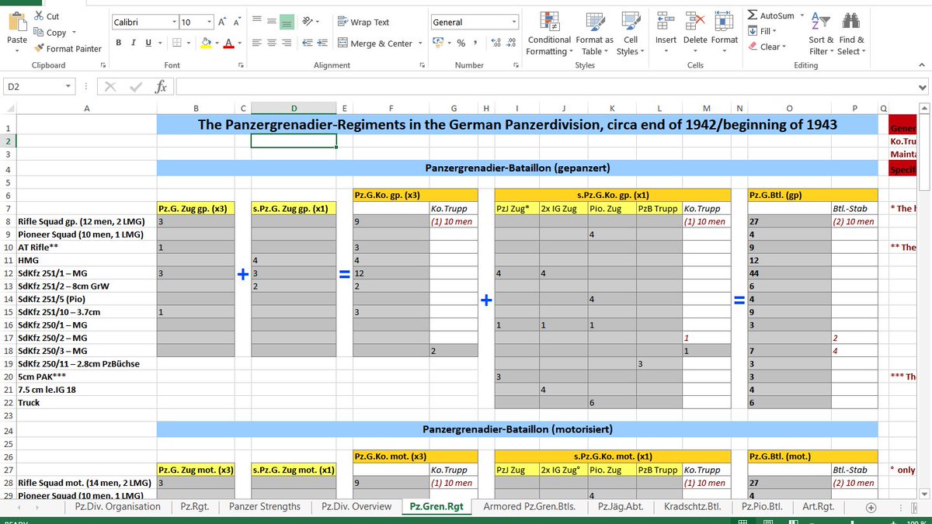Switch to the Kradschtz.Btl. sheet
The width and height of the screenshot is (932, 524).
tap(692, 507)
